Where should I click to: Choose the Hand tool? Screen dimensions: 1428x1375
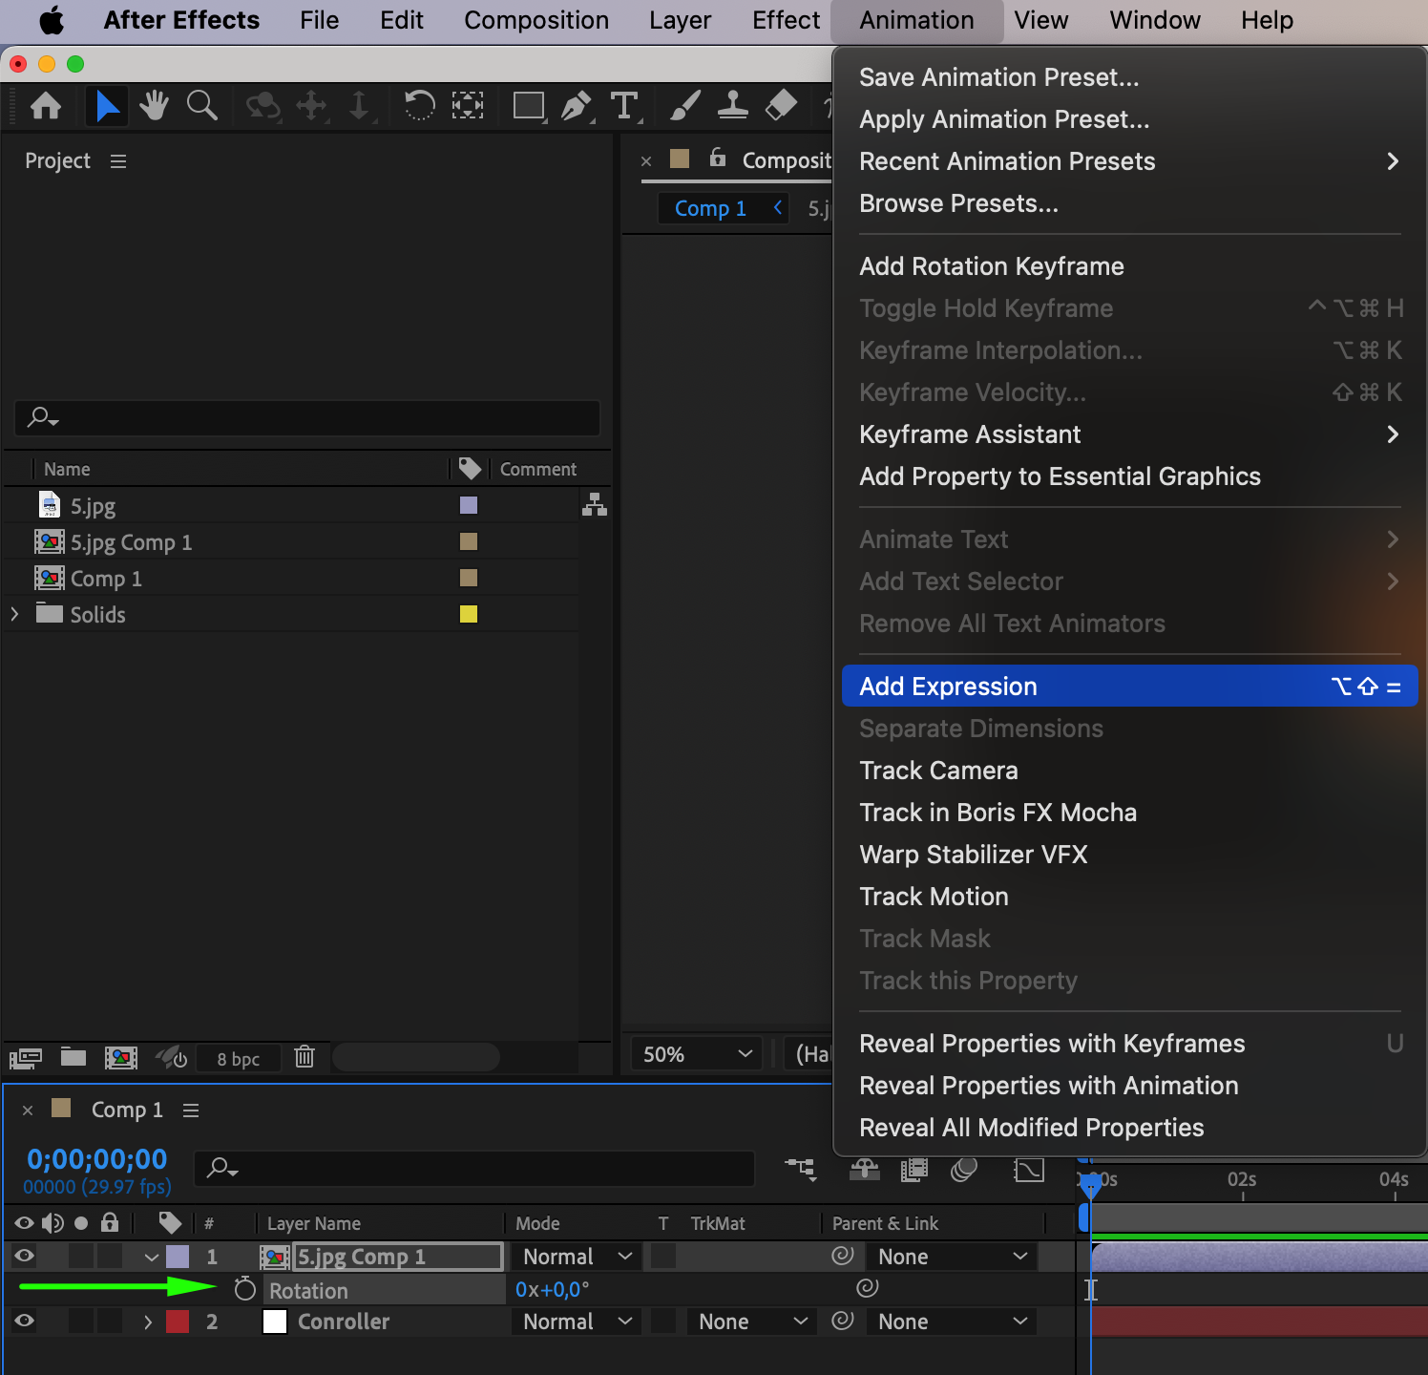click(x=153, y=105)
